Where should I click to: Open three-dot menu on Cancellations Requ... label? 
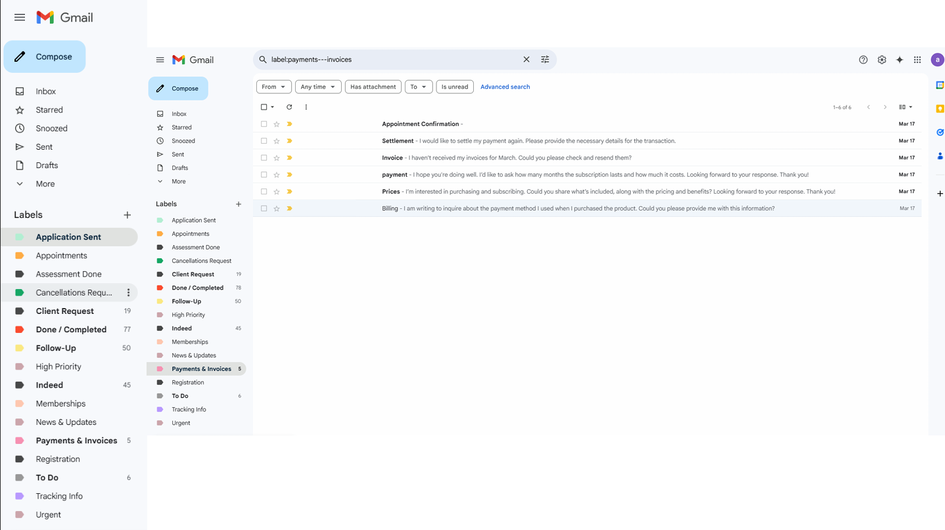tap(128, 292)
